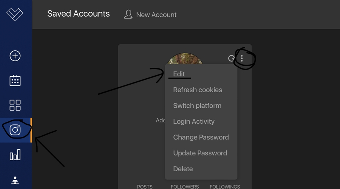Click the refresh icon beside the three dots
340x189 pixels.
pos(231,58)
